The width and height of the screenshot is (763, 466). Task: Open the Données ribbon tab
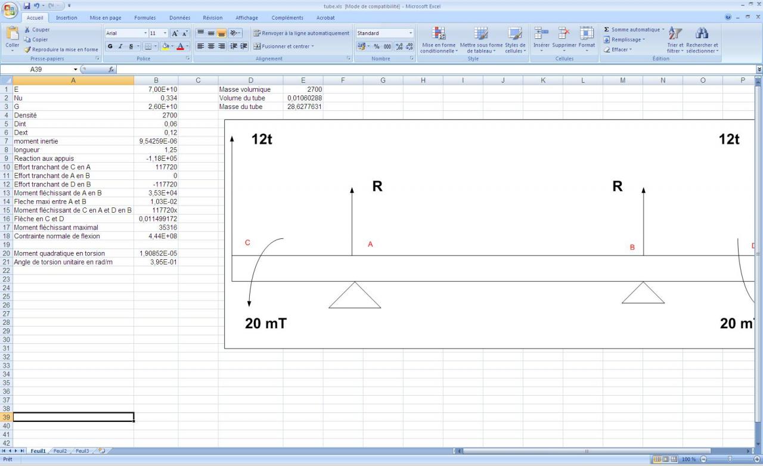pos(180,18)
